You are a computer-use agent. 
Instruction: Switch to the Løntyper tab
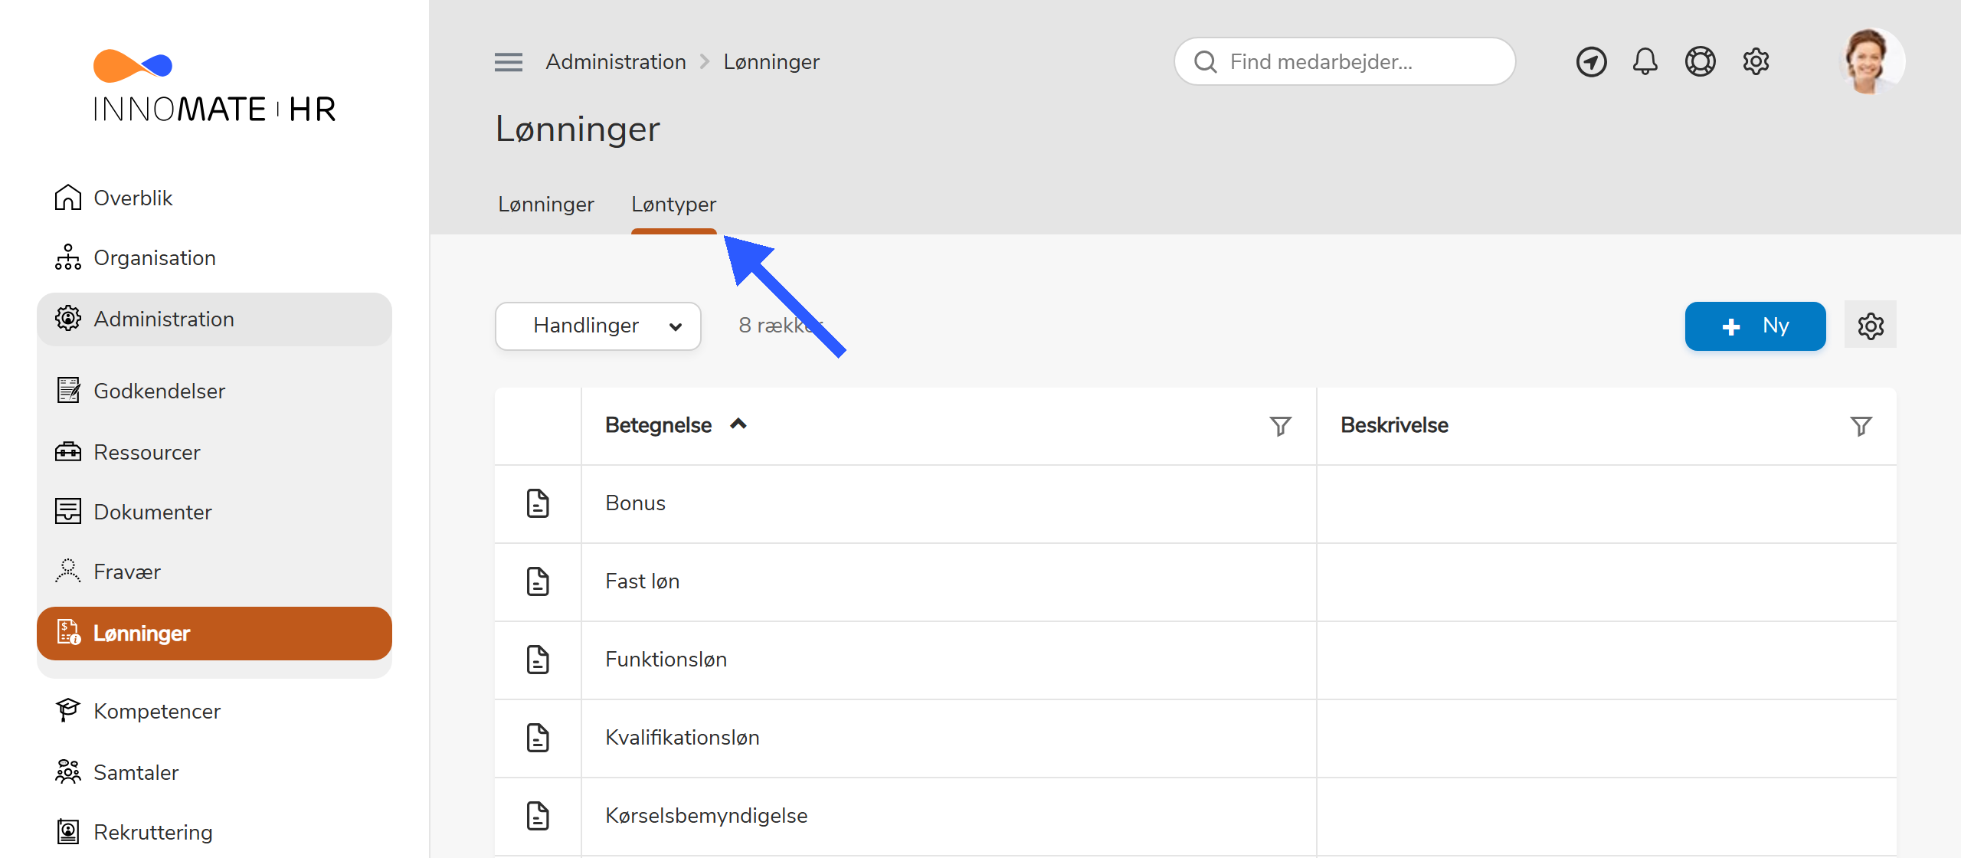click(x=673, y=205)
